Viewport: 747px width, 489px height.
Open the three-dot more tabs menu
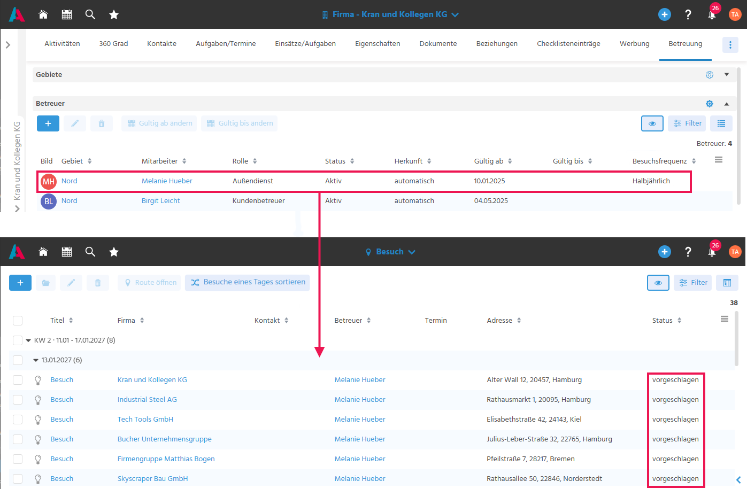pyautogui.click(x=730, y=45)
